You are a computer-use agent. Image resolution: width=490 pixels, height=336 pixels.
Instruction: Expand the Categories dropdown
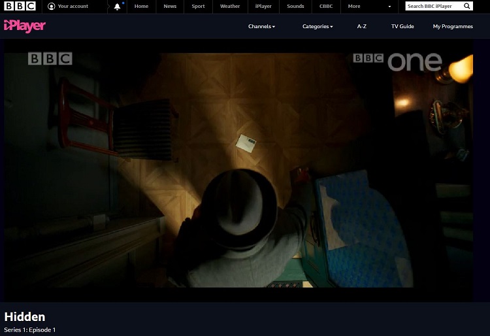(318, 26)
